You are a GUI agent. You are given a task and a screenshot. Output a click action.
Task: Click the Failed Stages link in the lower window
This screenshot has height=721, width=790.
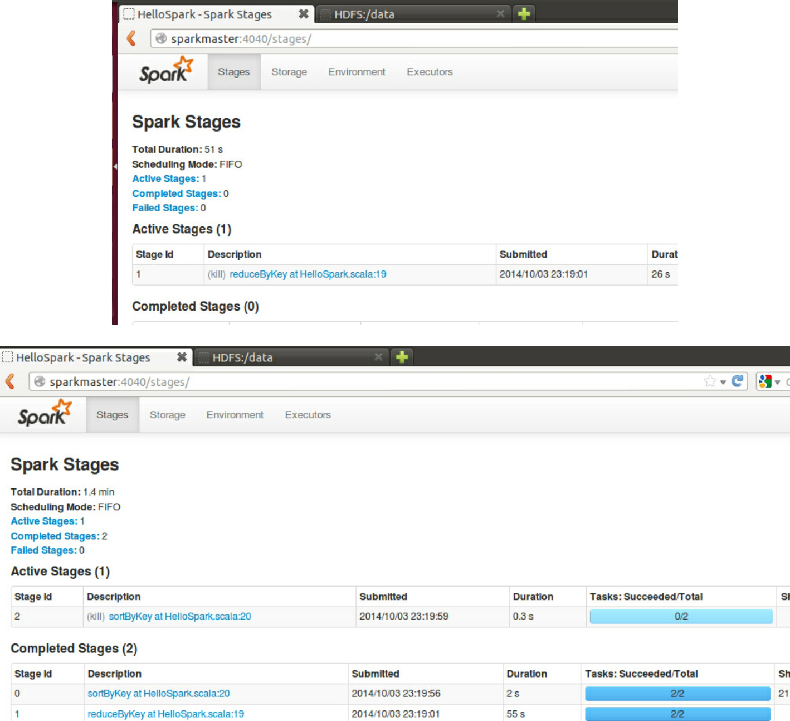tap(43, 550)
